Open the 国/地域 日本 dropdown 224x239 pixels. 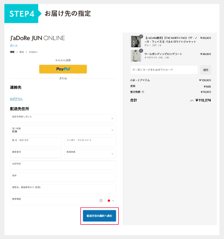click(x=63, y=130)
